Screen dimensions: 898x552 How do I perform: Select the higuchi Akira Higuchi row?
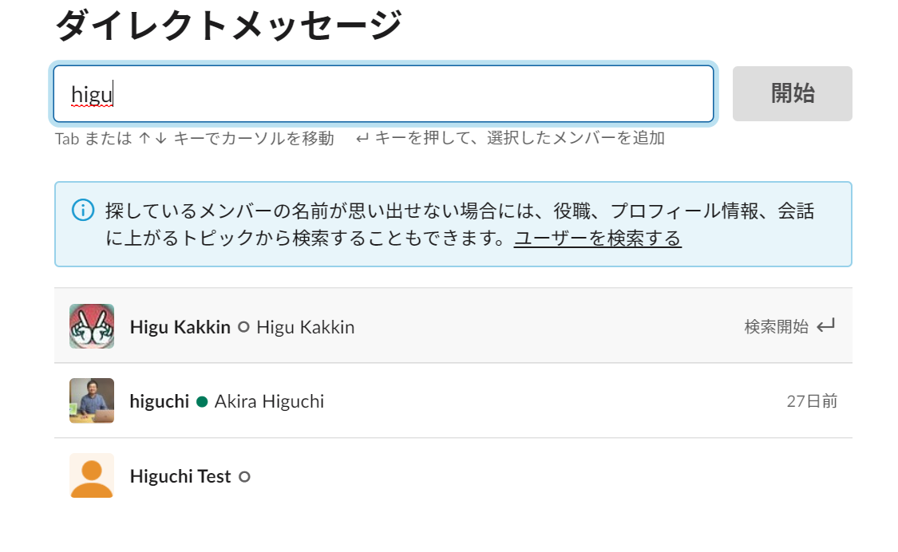tap(453, 400)
